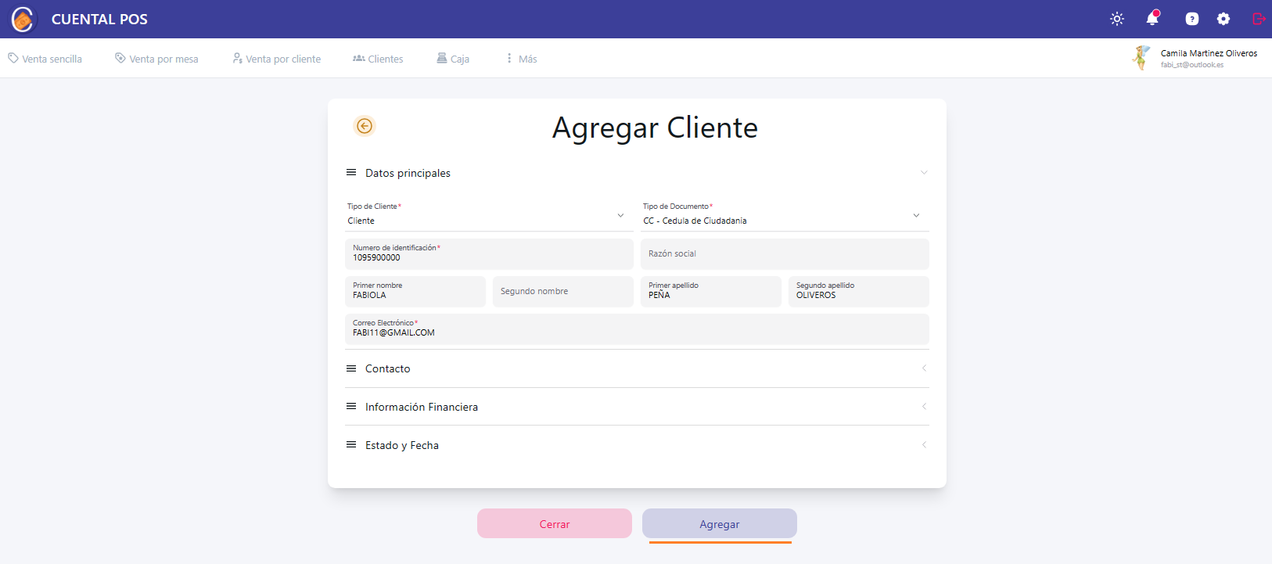This screenshot has width=1272, height=564.
Task: Open the Venta por cliente section
Action: (x=277, y=59)
